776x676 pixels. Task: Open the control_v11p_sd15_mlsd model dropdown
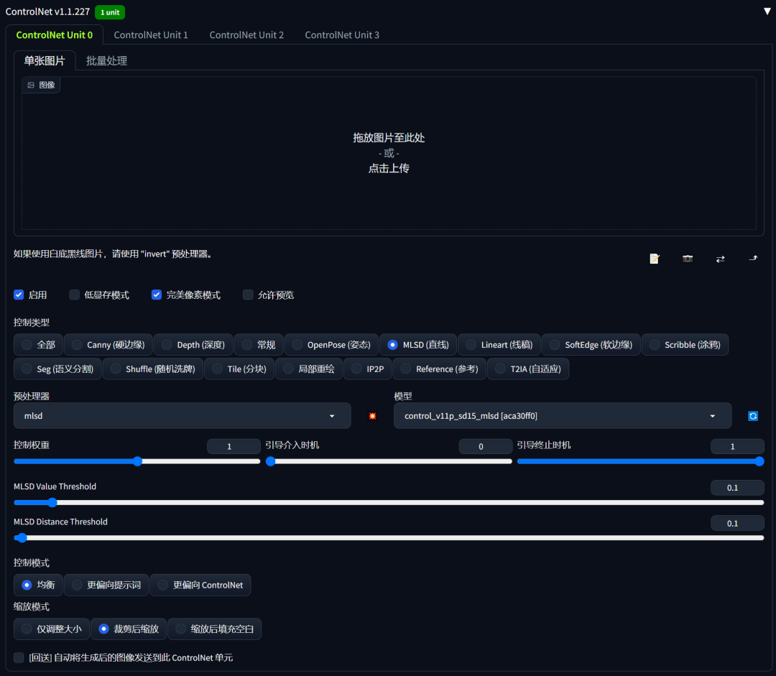coord(562,415)
